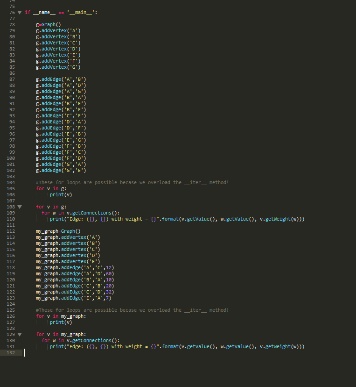356x387 pixels.
Task: Click the #These for loops comment on line 125
Action: point(133,310)
